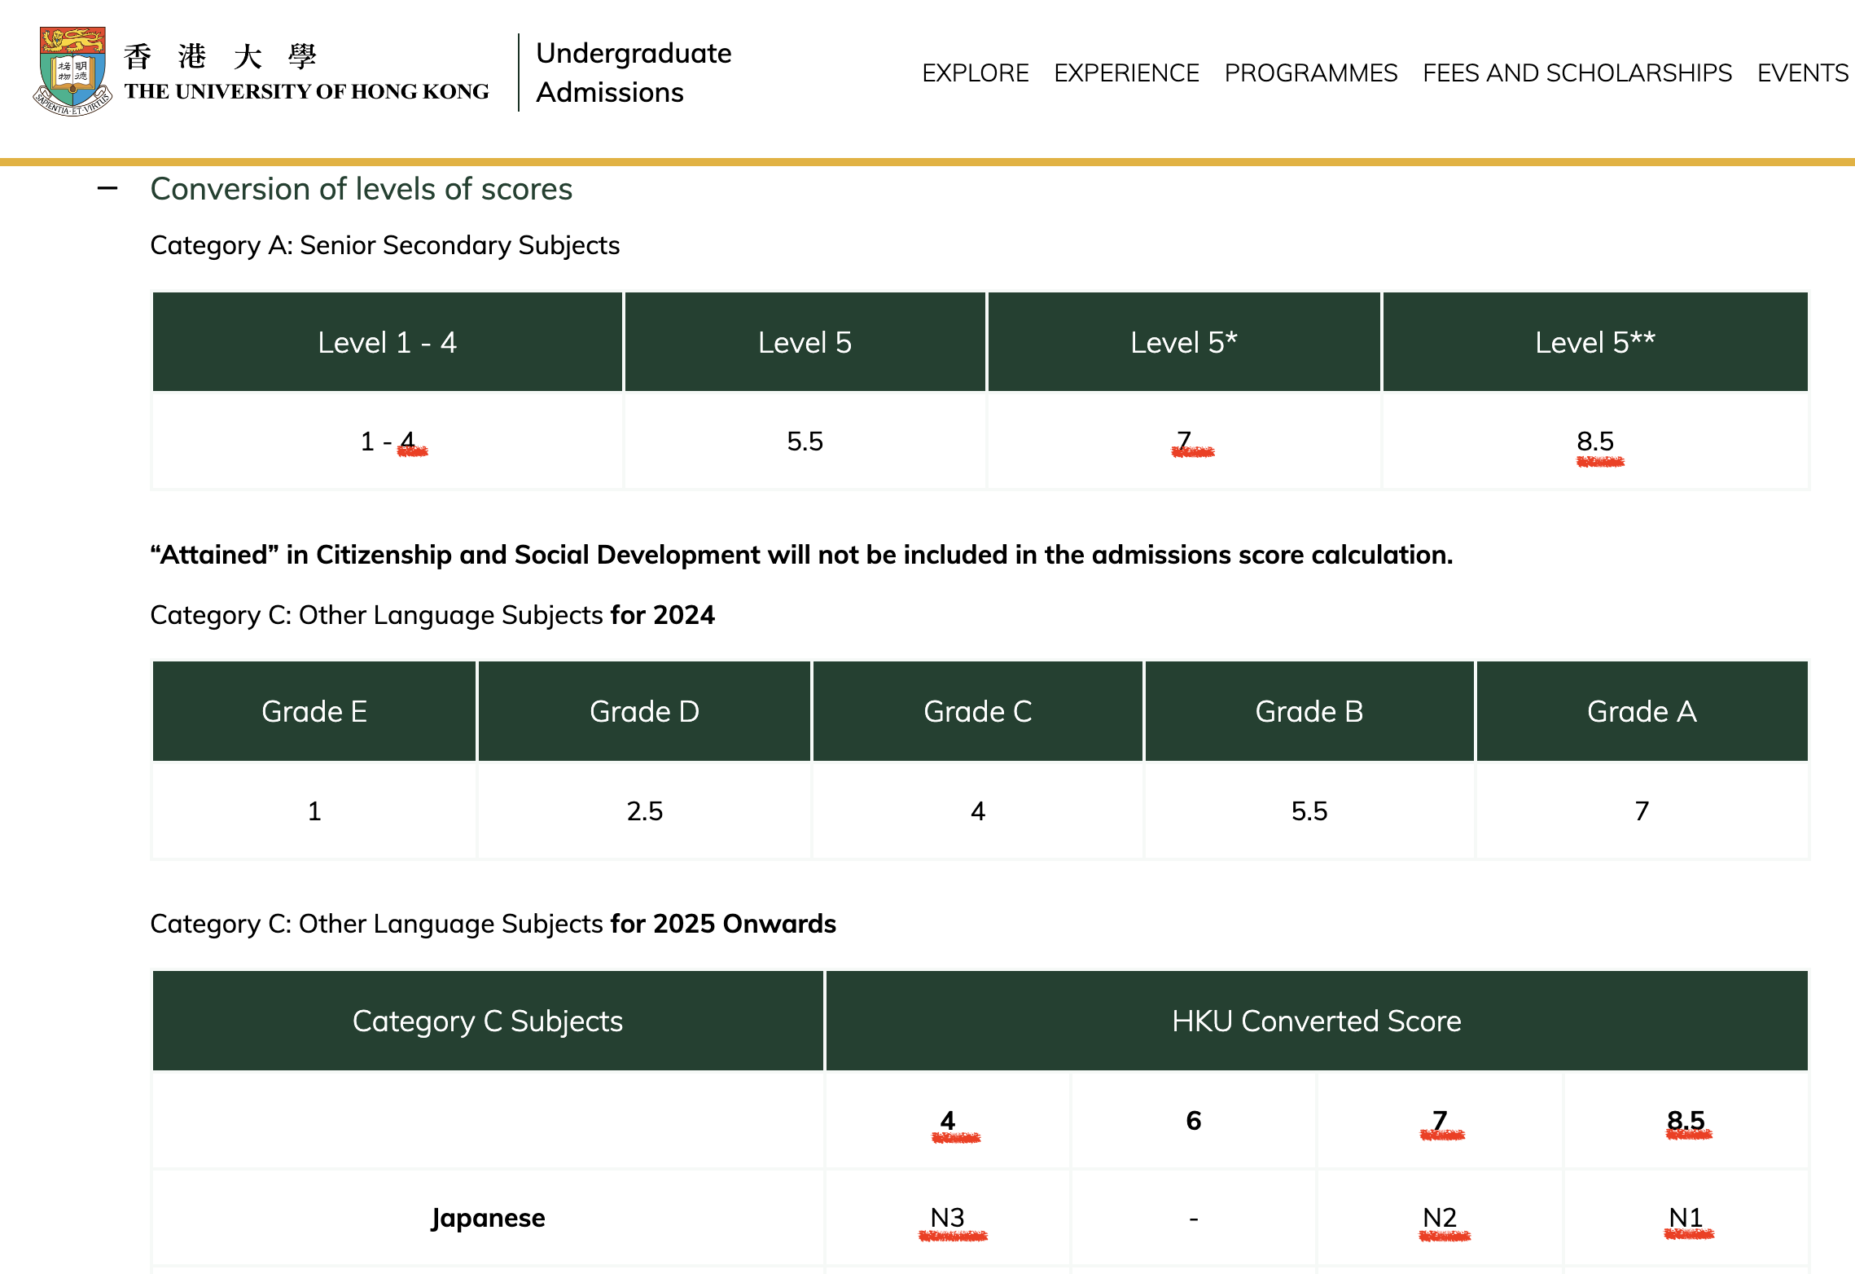
Task: Open the EXPLORE menu
Action: pyautogui.click(x=975, y=73)
